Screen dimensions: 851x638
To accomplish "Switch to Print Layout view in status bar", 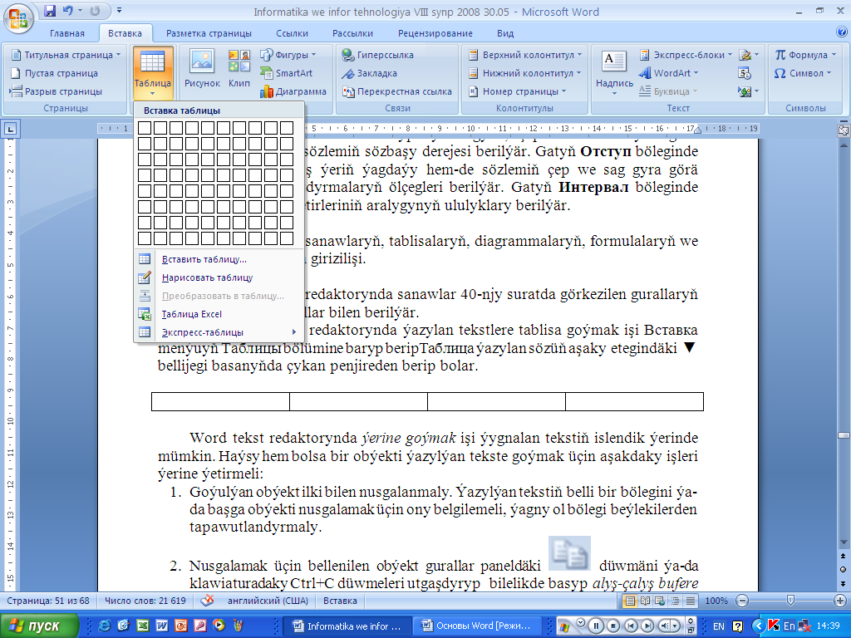I will 630,601.
